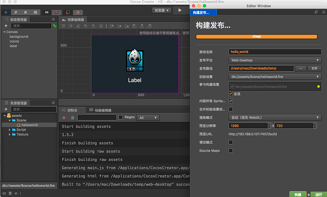
Task: Select the move transform tool
Action: (x=6, y=11)
